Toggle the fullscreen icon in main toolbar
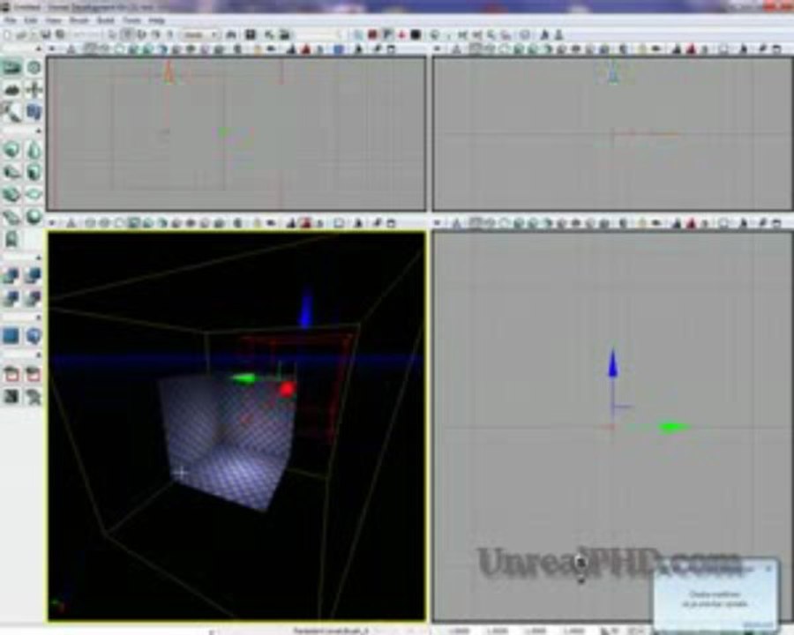The width and height of the screenshot is (794, 635). [251, 35]
